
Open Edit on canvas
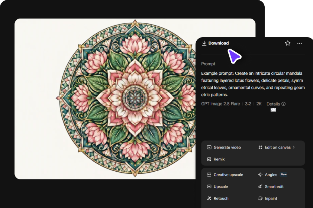pyautogui.click(x=277, y=147)
